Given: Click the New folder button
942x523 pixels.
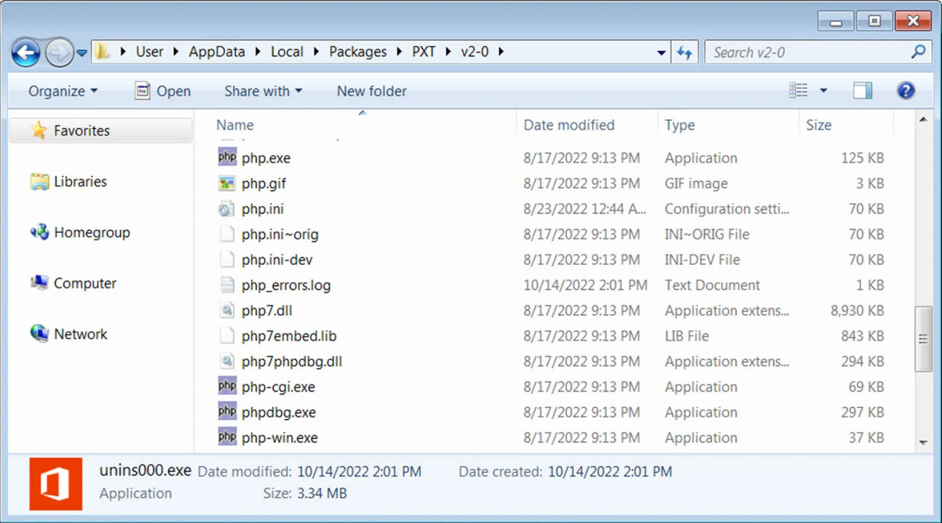Looking at the screenshot, I should (371, 91).
